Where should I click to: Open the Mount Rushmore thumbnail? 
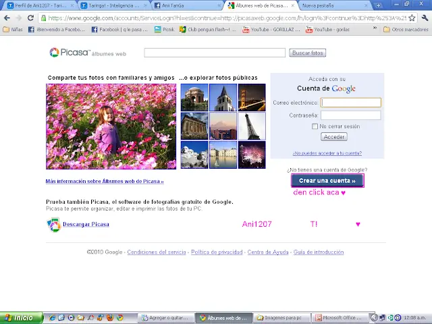(194, 155)
